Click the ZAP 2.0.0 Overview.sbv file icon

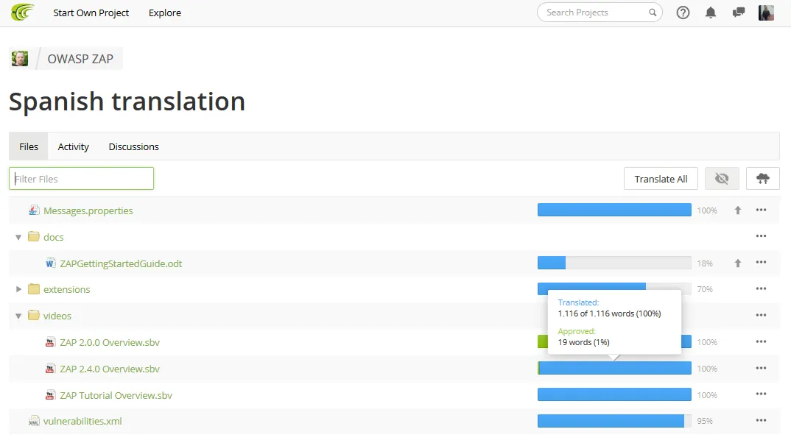tap(50, 342)
